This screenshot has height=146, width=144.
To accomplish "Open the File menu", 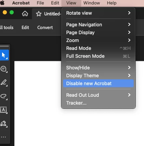I will pos(40,3).
